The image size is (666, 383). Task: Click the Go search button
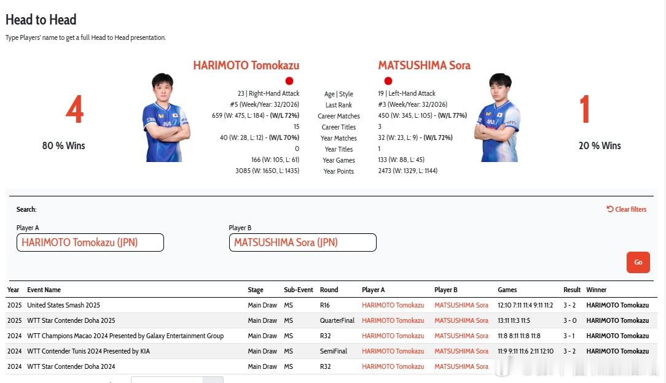pos(638,262)
